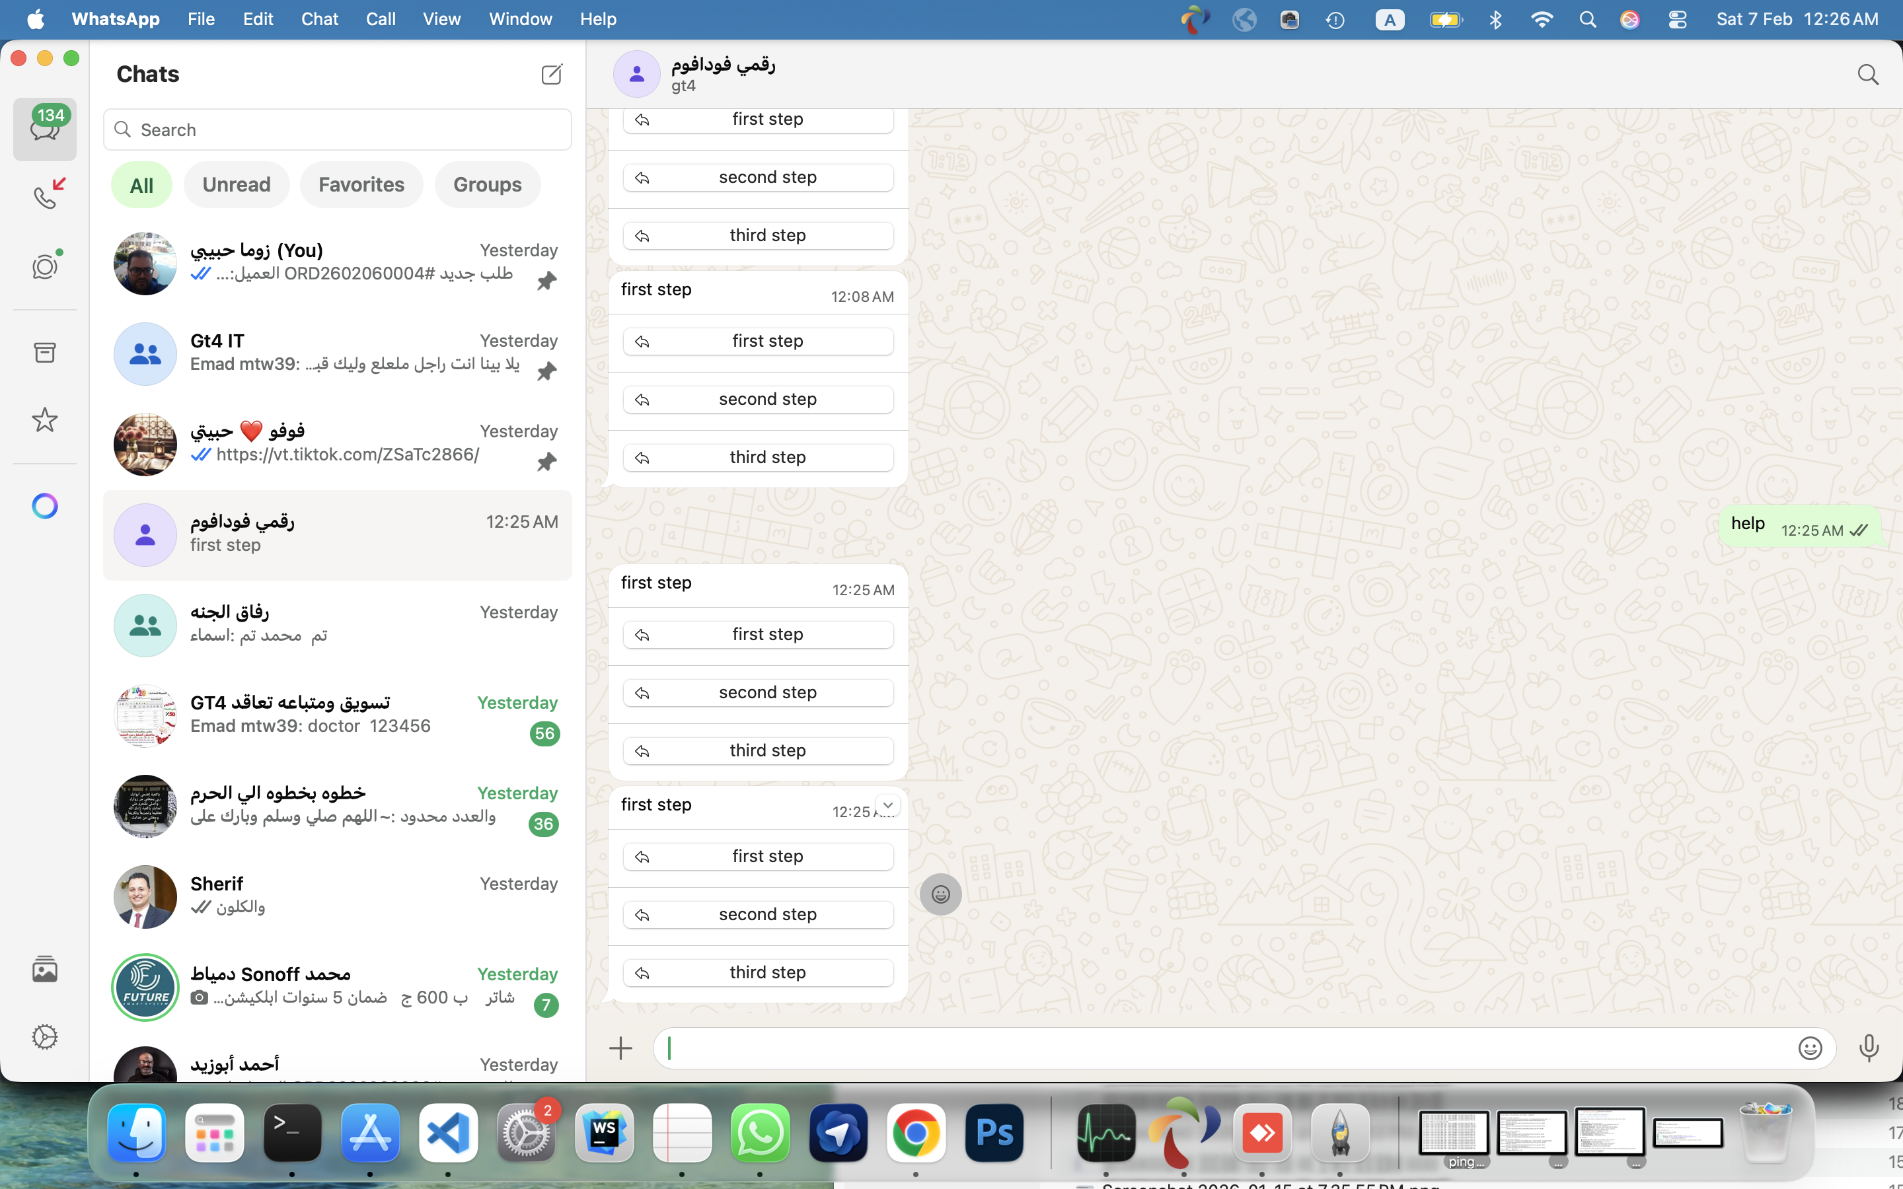Select the Unread chats filter
The image size is (1903, 1189).
click(x=236, y=185)
